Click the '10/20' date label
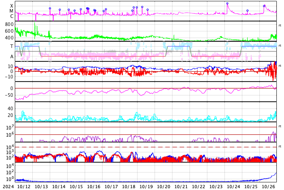Viewport: 284px width, 190px height. click(164, 186)
